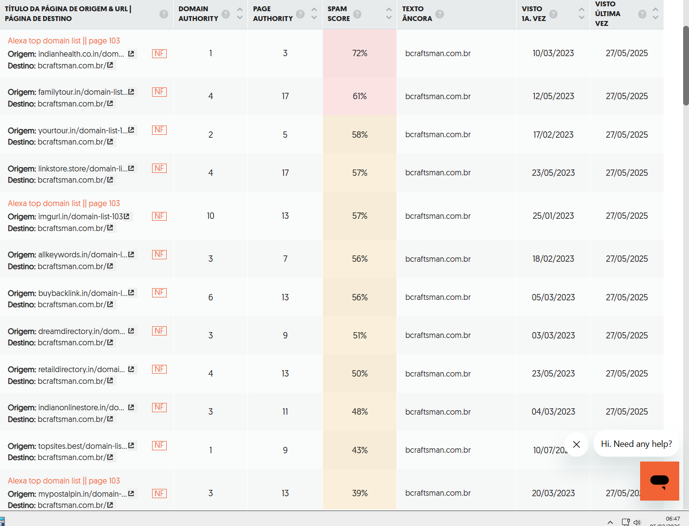
Task: Click the down sort arrow for Spam Score
Action: [x=389, y=18]
